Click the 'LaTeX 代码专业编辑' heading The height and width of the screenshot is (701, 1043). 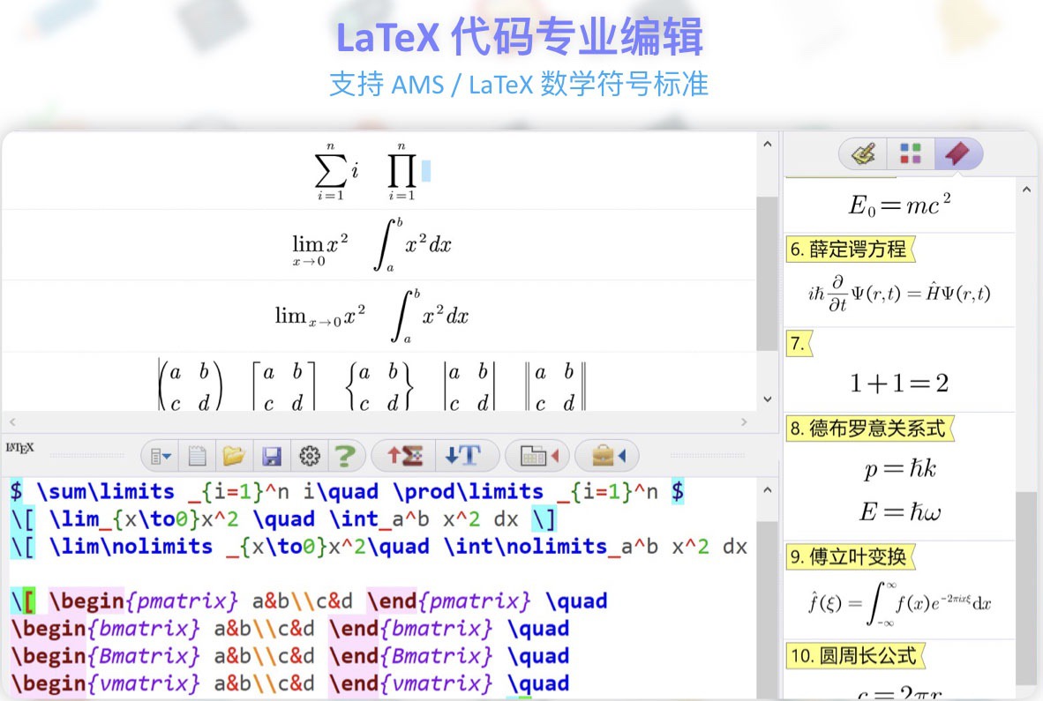pyautogui.click(x=520, y=37)
